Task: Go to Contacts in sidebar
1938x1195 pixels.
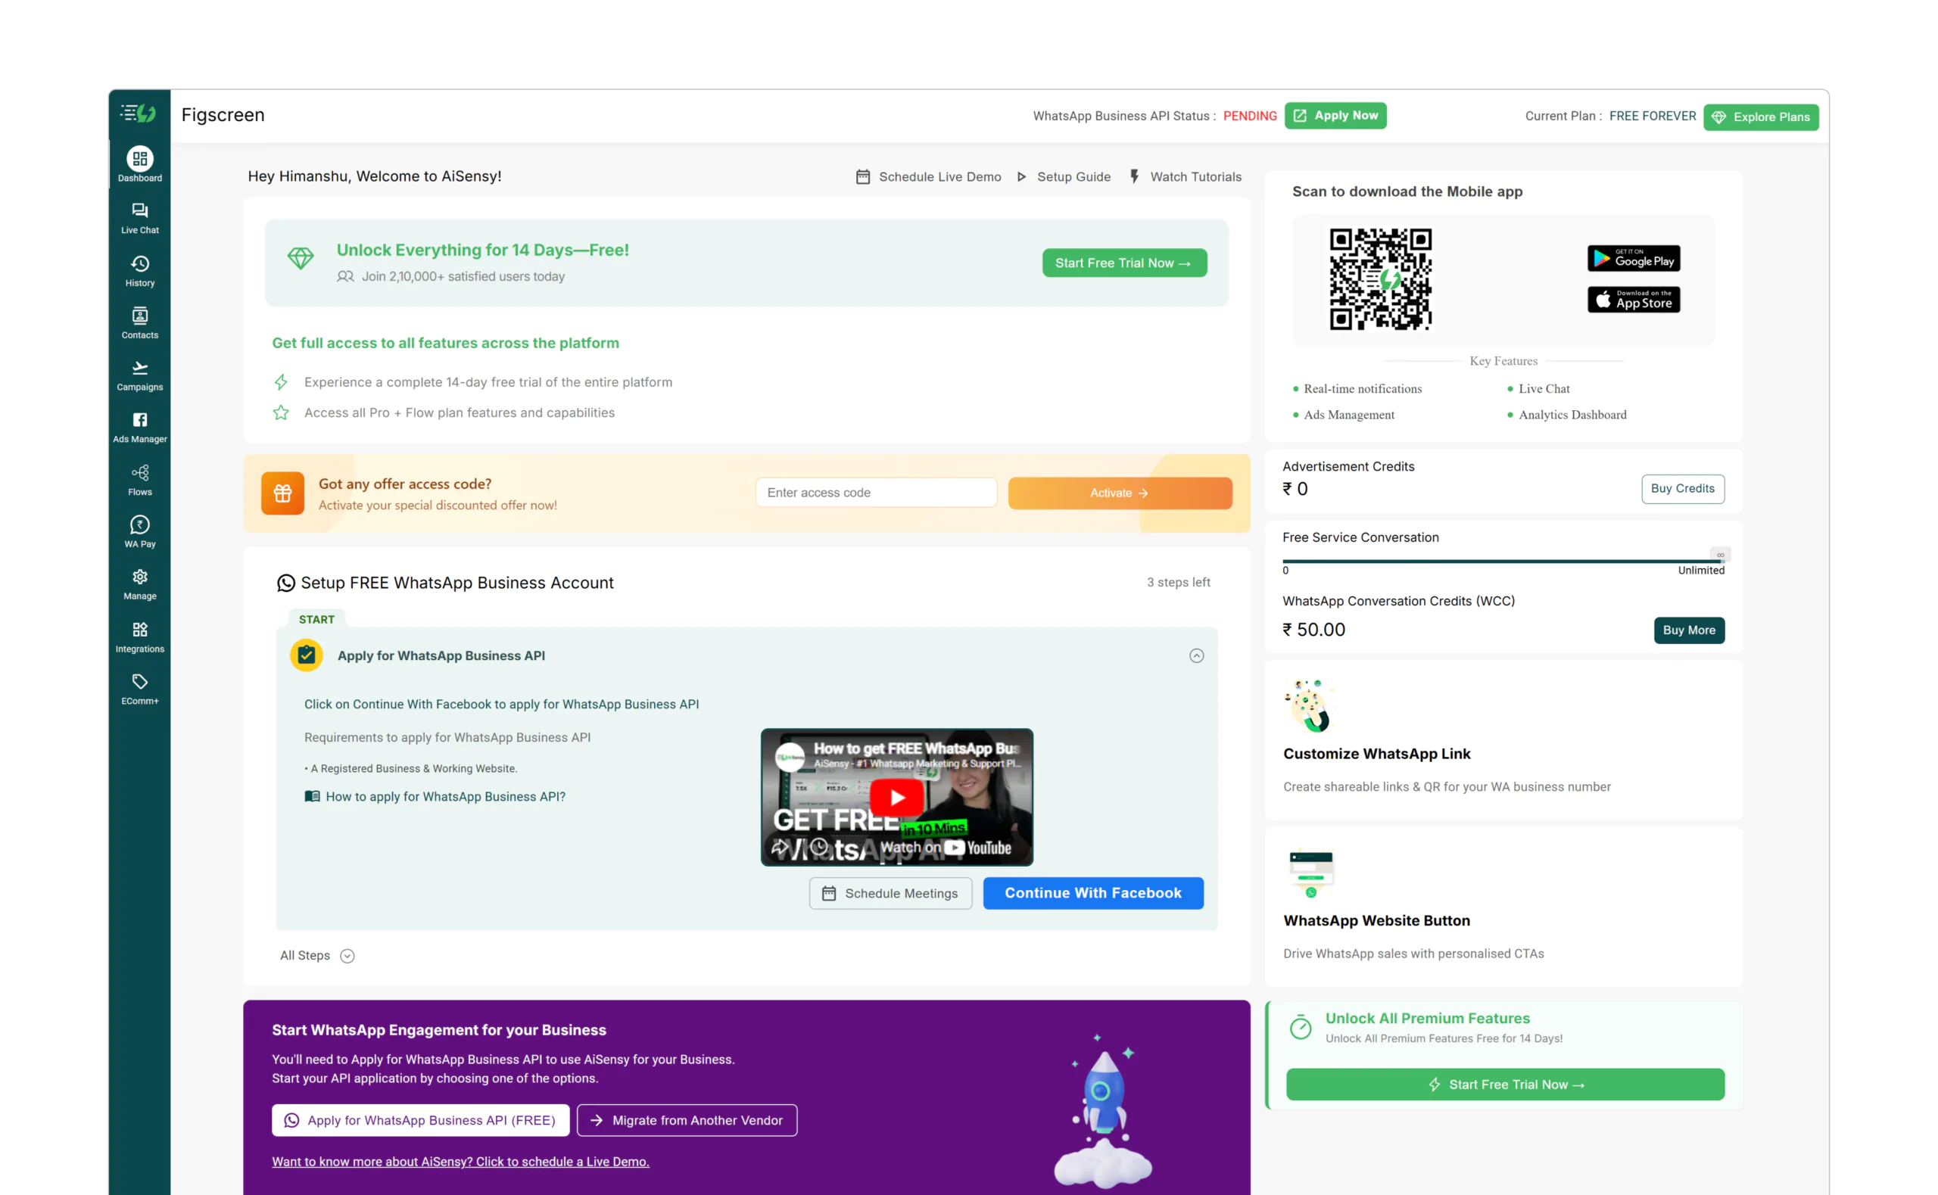Action: click(140, 322)
